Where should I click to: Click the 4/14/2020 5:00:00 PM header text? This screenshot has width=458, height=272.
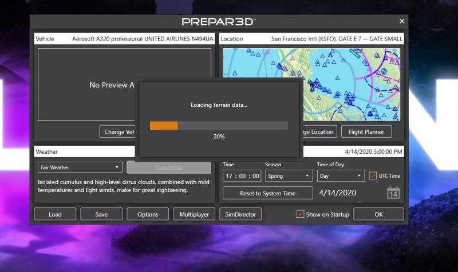click(x=374, y=151)
